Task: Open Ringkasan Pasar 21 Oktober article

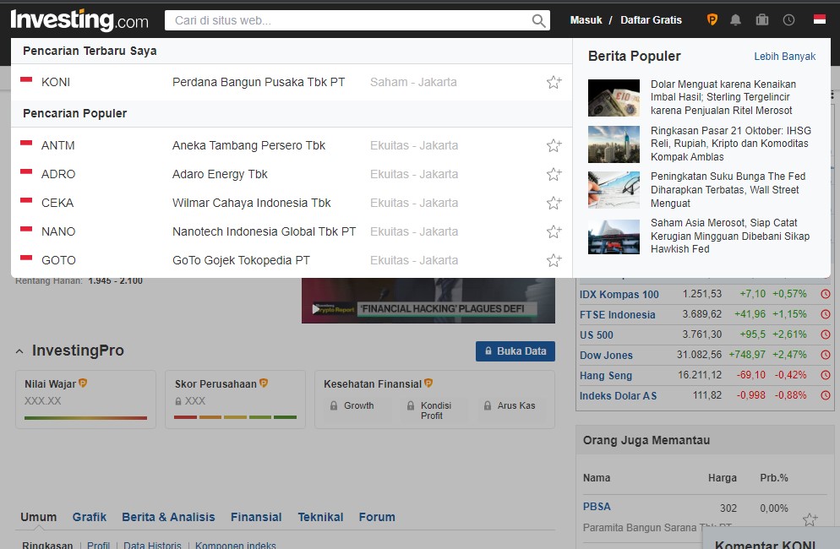Action: [x=731, y=144]
